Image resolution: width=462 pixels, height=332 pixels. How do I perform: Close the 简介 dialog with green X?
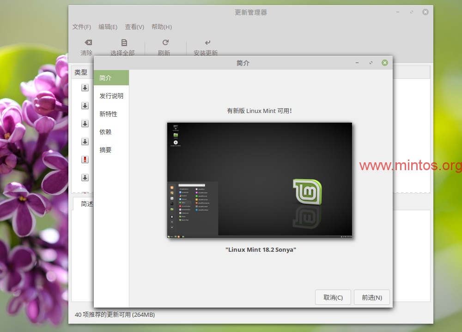click(385, 63)
